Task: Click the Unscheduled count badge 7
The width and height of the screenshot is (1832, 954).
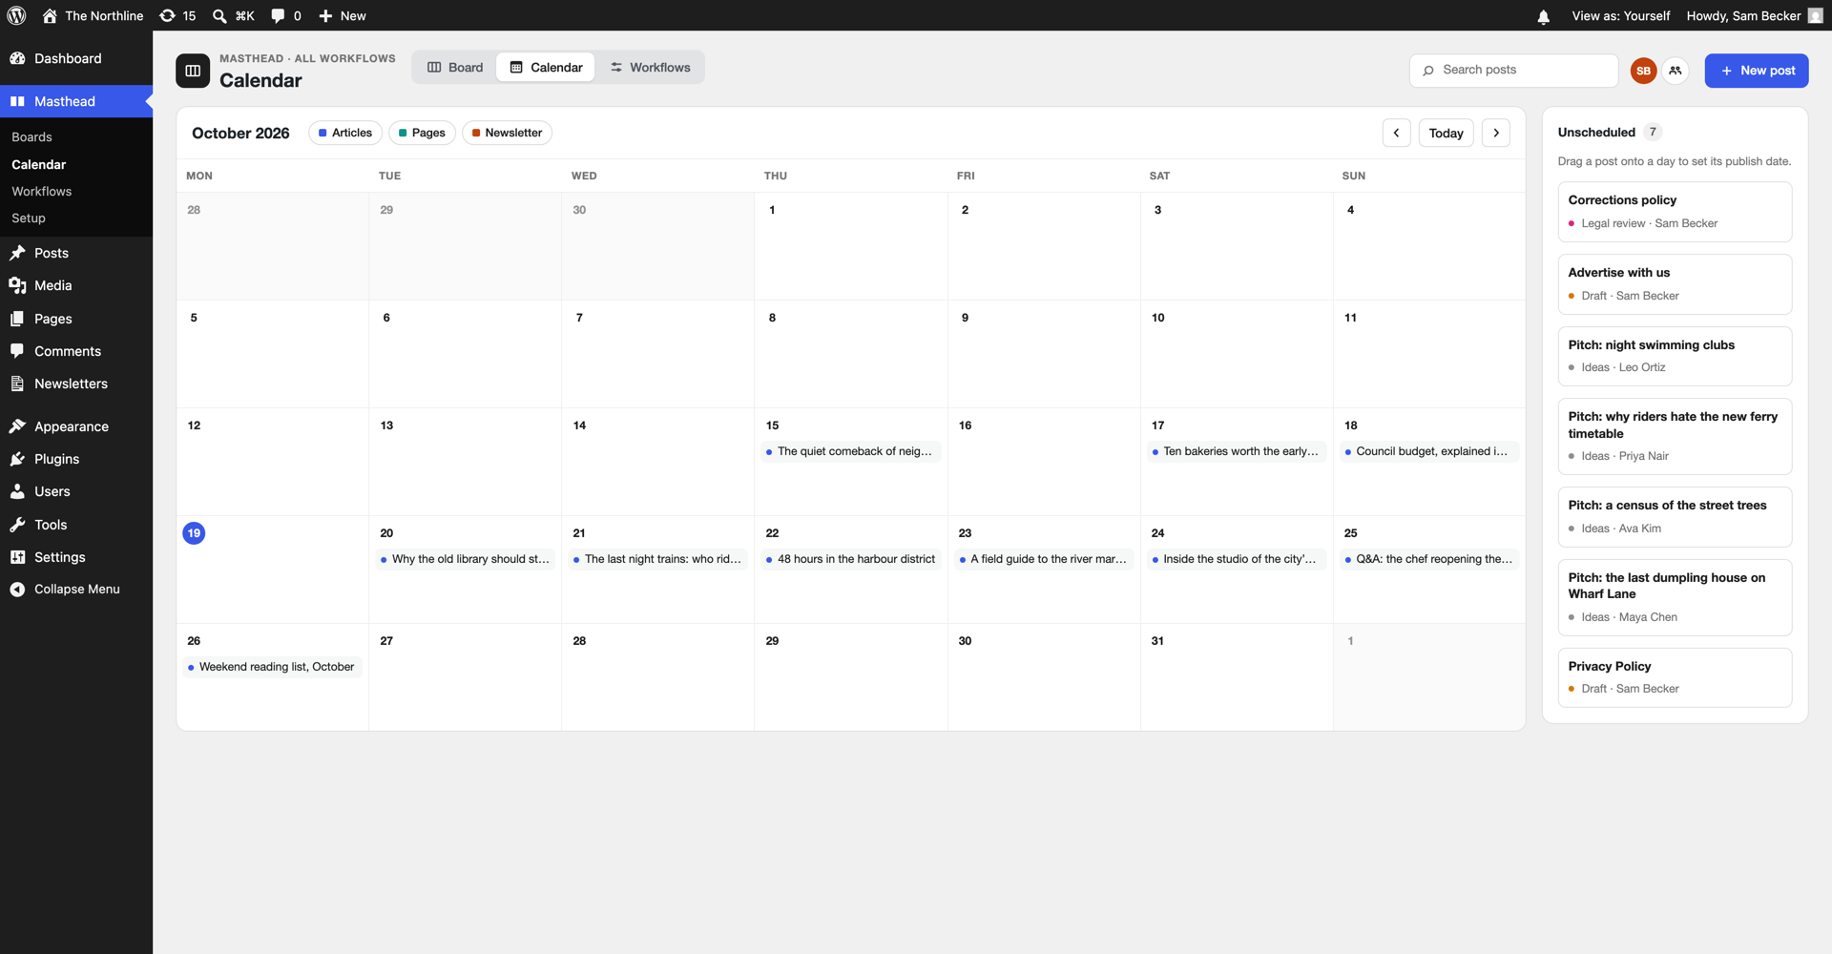Action: (1653, 132)
